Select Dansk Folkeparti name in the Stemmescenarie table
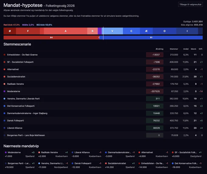 [16, 120]
